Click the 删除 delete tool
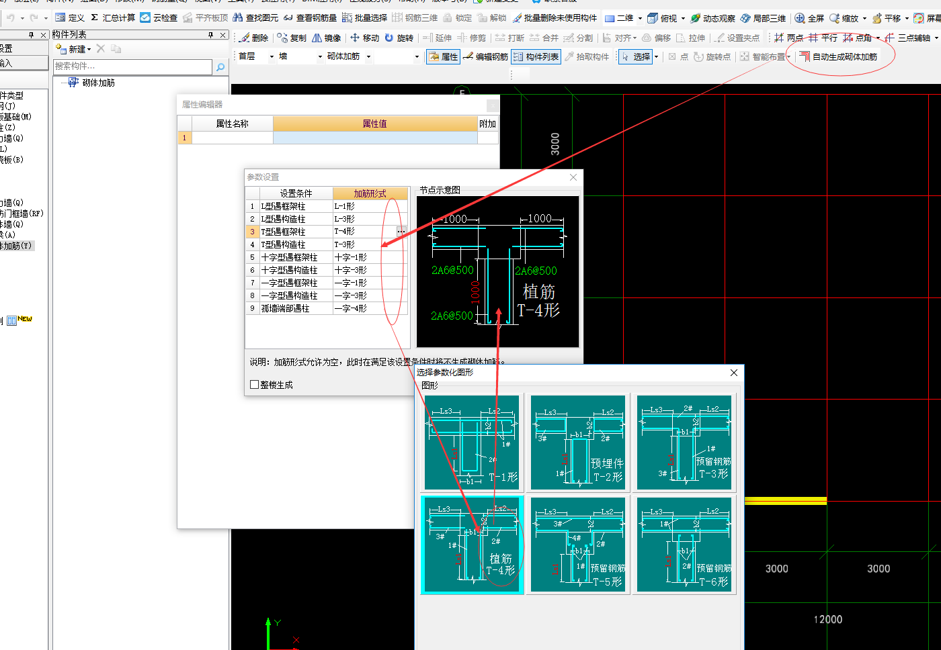Screen dimensions: 941x650 253,38
